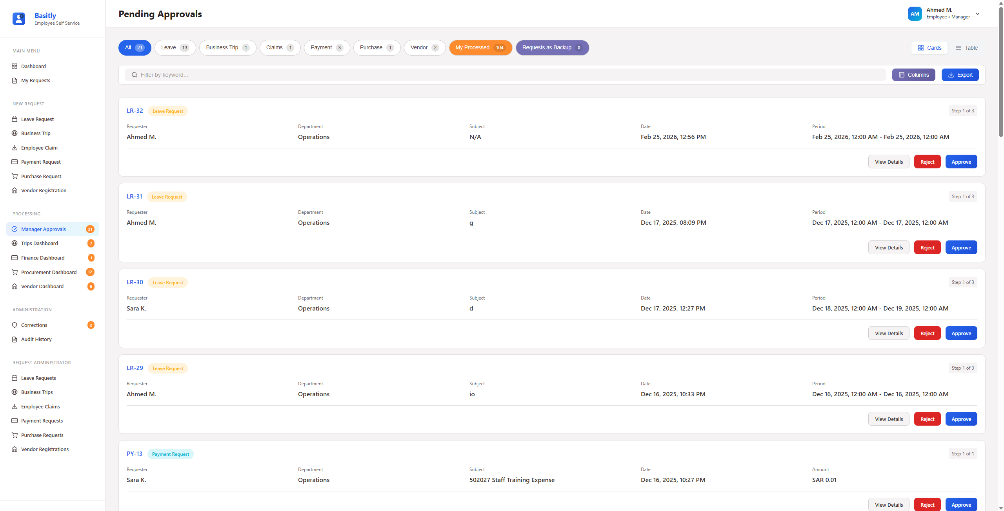This screenshot has height=511, width=1004.
Task: Open the Trips Dashboard
Action: click(x=40, y=243)
